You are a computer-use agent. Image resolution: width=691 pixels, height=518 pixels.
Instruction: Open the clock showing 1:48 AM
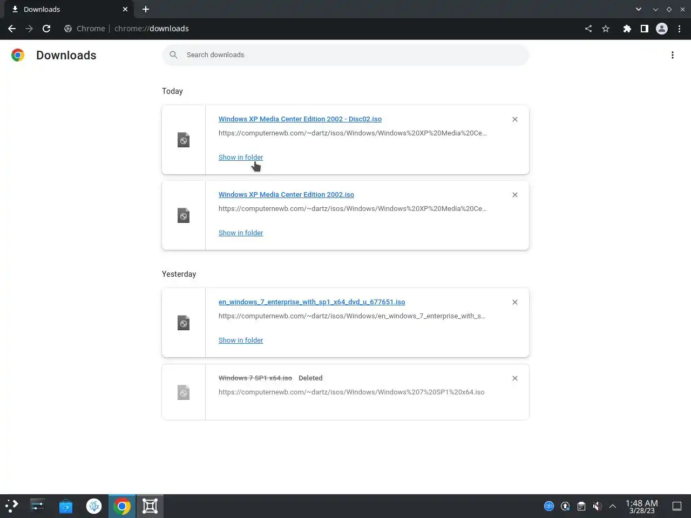coord(642,506)
